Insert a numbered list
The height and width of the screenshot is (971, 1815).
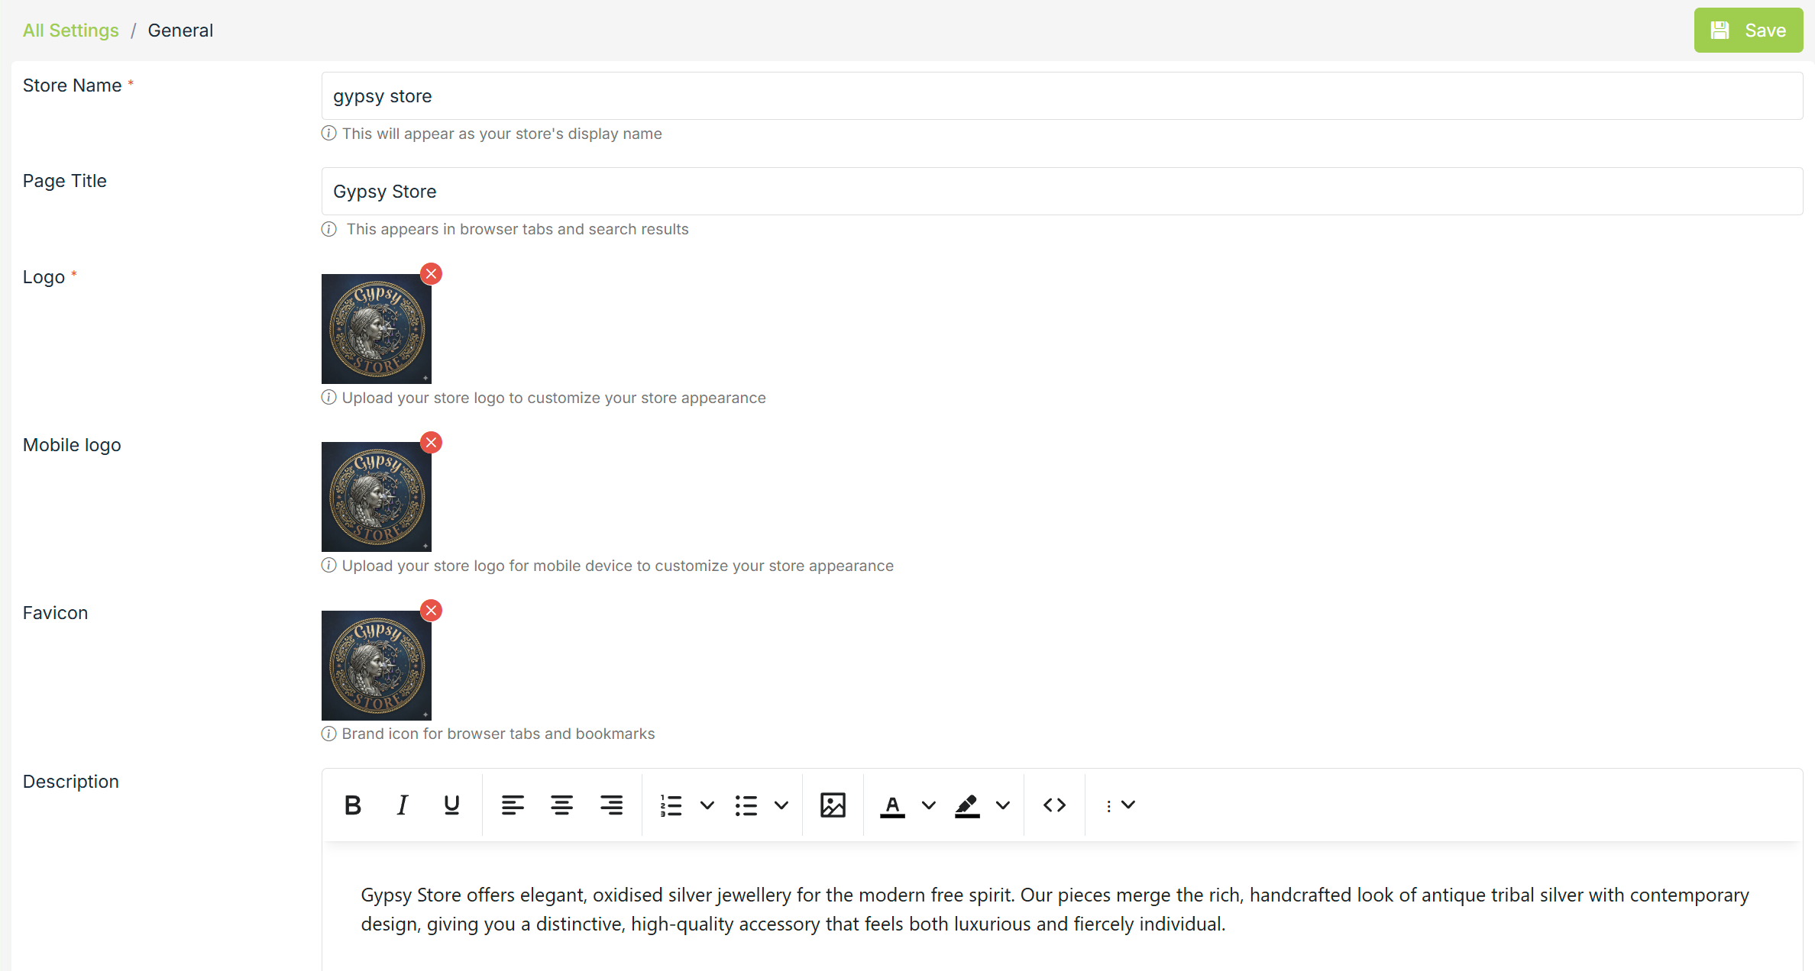pos(671,805)
